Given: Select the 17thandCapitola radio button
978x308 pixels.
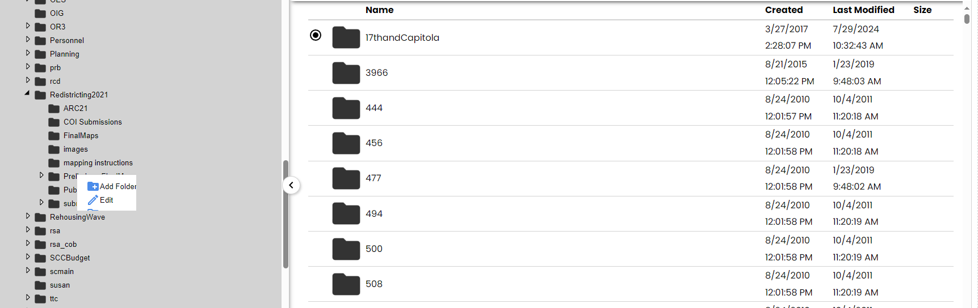Looking at the screenshot, I should pyautogui.click(x=316, y=35).
